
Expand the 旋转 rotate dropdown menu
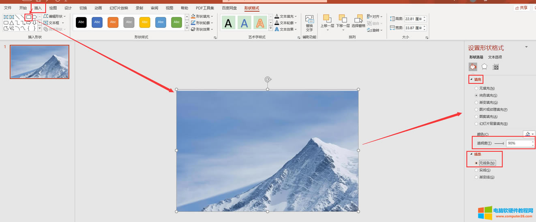(375, 30)
